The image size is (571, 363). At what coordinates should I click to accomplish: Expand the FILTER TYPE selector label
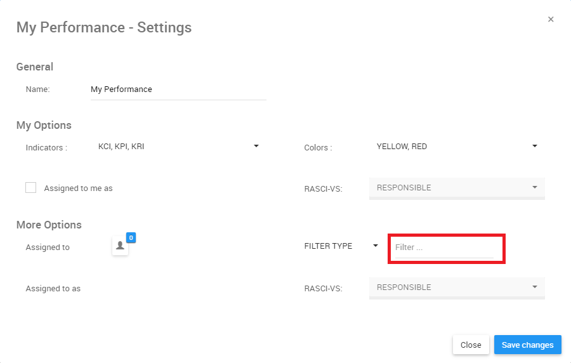coord(328,246)
